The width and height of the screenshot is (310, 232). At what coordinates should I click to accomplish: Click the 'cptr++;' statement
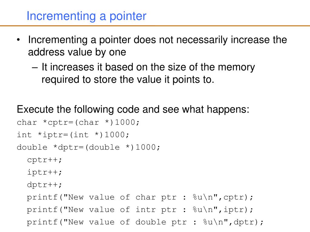click(45, 160)
